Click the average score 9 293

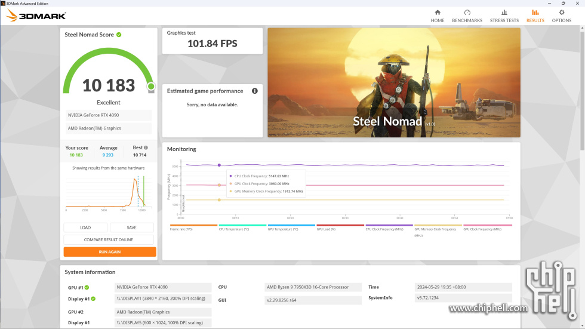108,155
